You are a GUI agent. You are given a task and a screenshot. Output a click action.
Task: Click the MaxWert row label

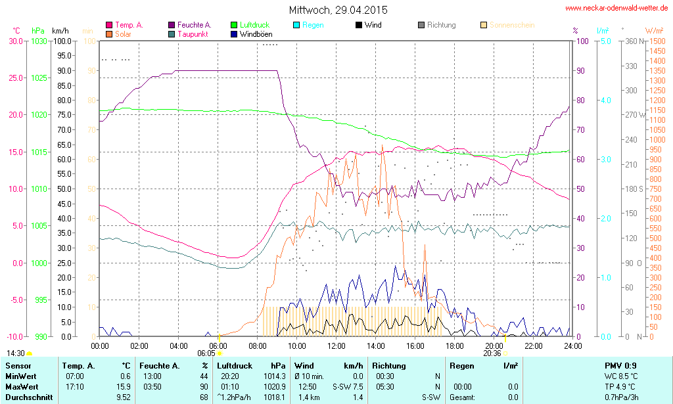(22, 386)
